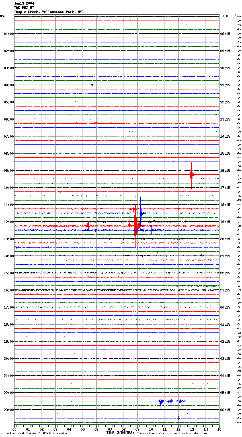Click the 05:15 UTC time label
Image resolution: width=242 pixels, height=437 pixels.
[x=225, y=393]
